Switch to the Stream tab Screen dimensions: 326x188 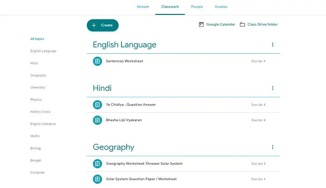pyautogui.click(x=143, y=6)
